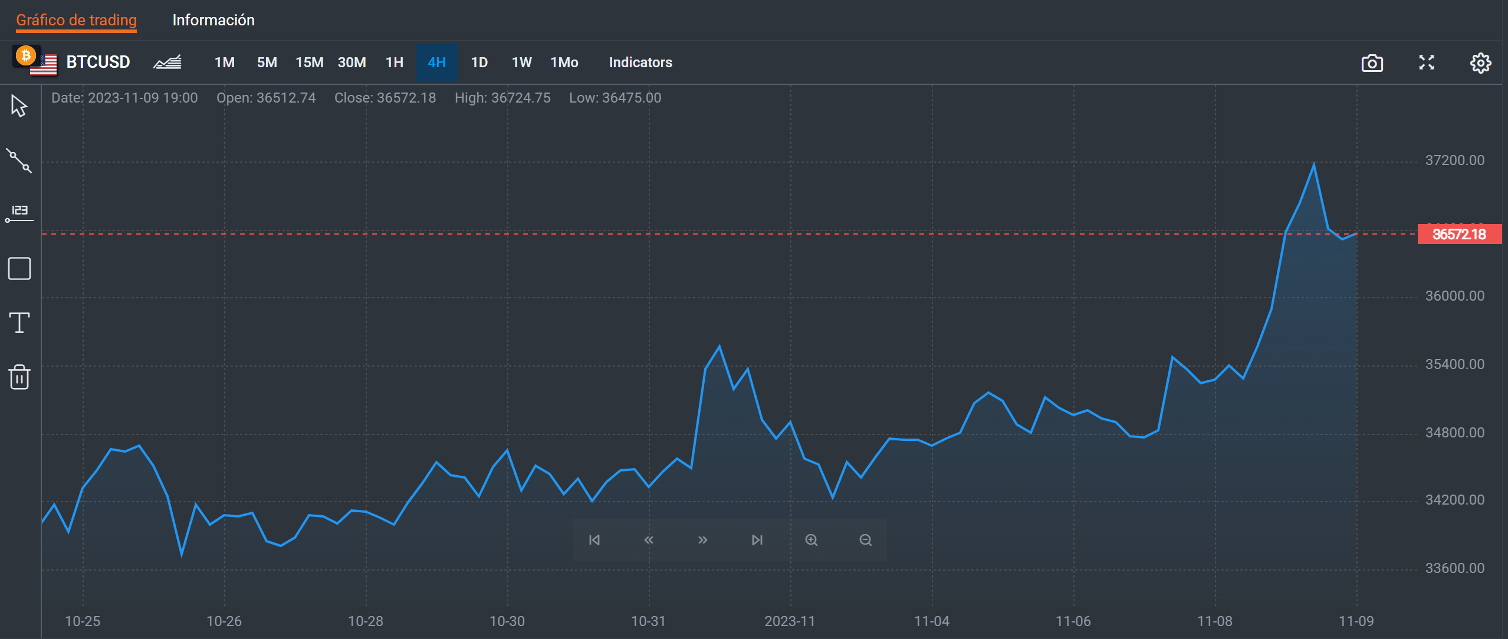Select the 1Mo timeframe
Viewport: 1508px width, 639px height.
(x=564, y=62)
